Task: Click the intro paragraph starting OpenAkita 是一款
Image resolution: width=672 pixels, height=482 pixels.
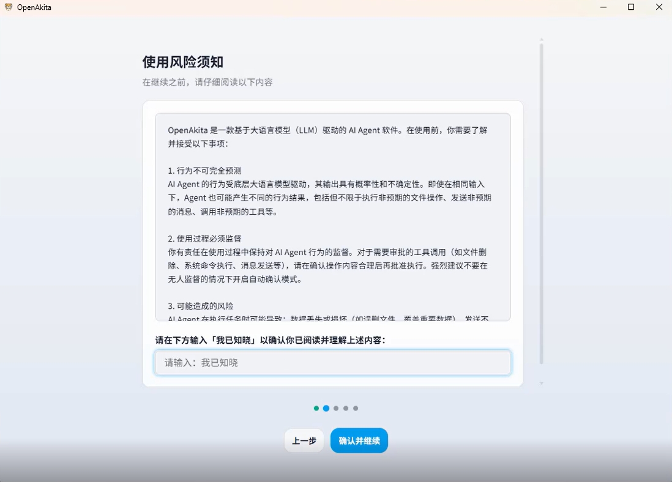Action: (327, 136)
